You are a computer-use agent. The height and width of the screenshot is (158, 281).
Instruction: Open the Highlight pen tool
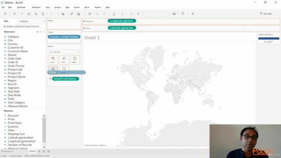[x=114, y=14]
